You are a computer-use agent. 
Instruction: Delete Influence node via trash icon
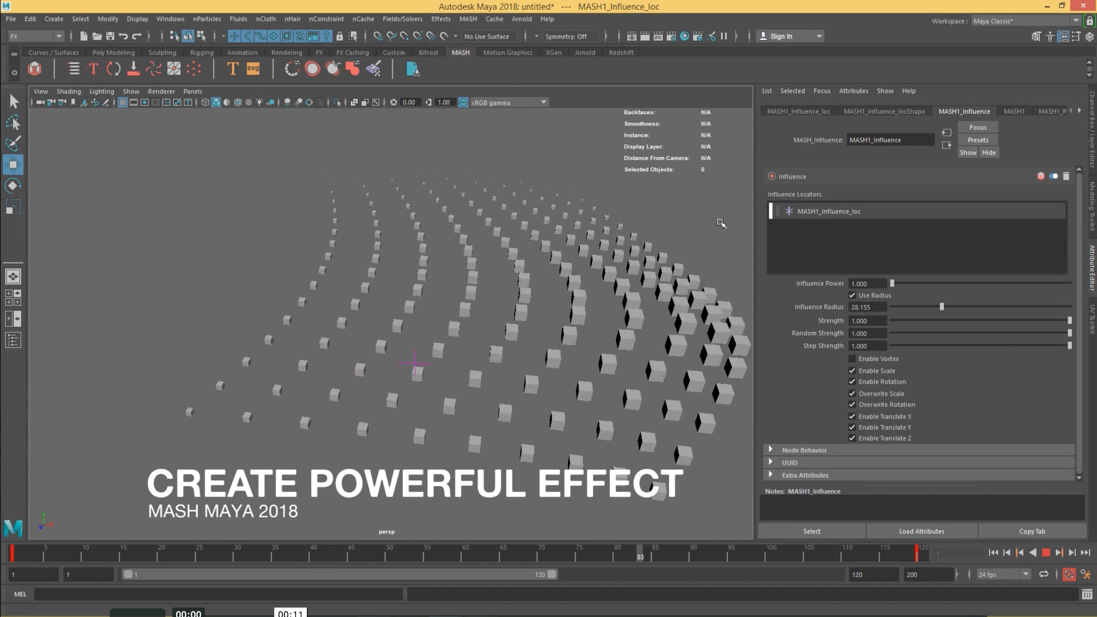pyautogui.click(x=1066, y=176)
